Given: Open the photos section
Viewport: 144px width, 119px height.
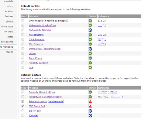Looking at the screenshot, I should pos(9,22).
